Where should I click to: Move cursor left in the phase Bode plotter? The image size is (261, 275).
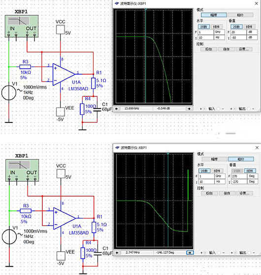(x=117, y=253)
